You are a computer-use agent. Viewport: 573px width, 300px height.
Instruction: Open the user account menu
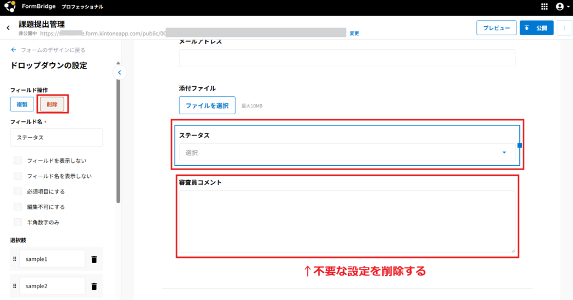pyautogui.click(x=560, y=7)
